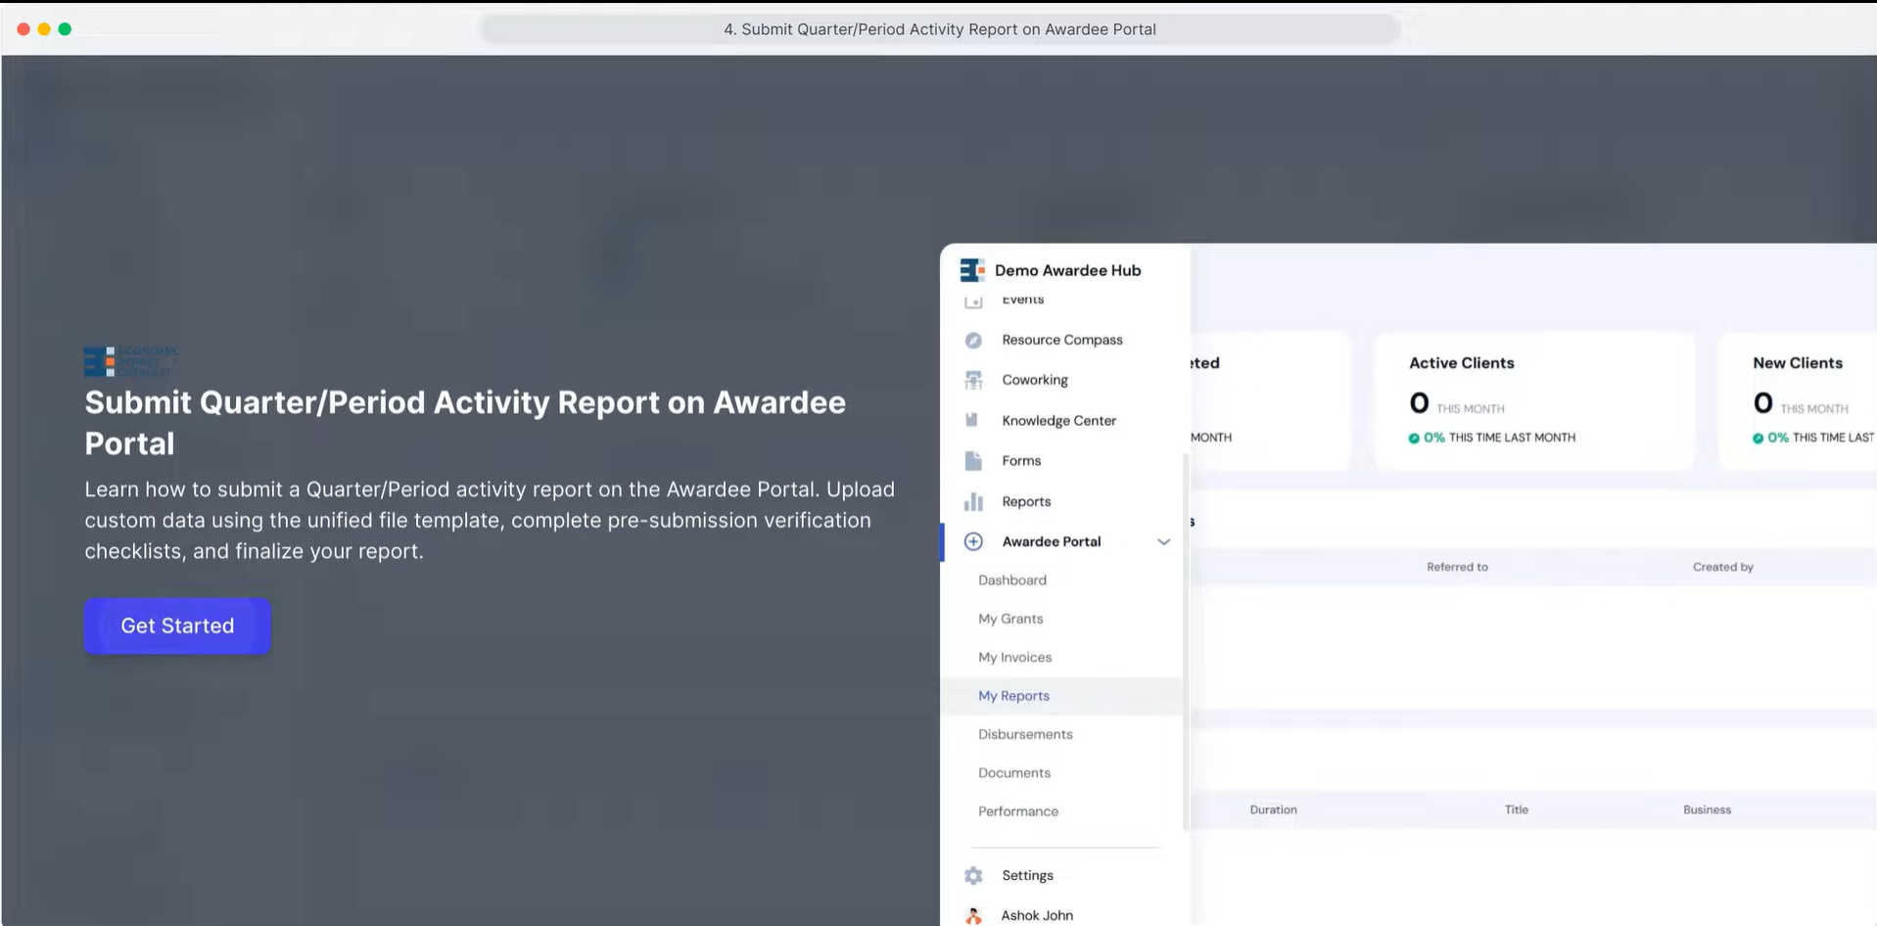
Task: Select My Invoices in sidebar
Action: pos(1014,658)
